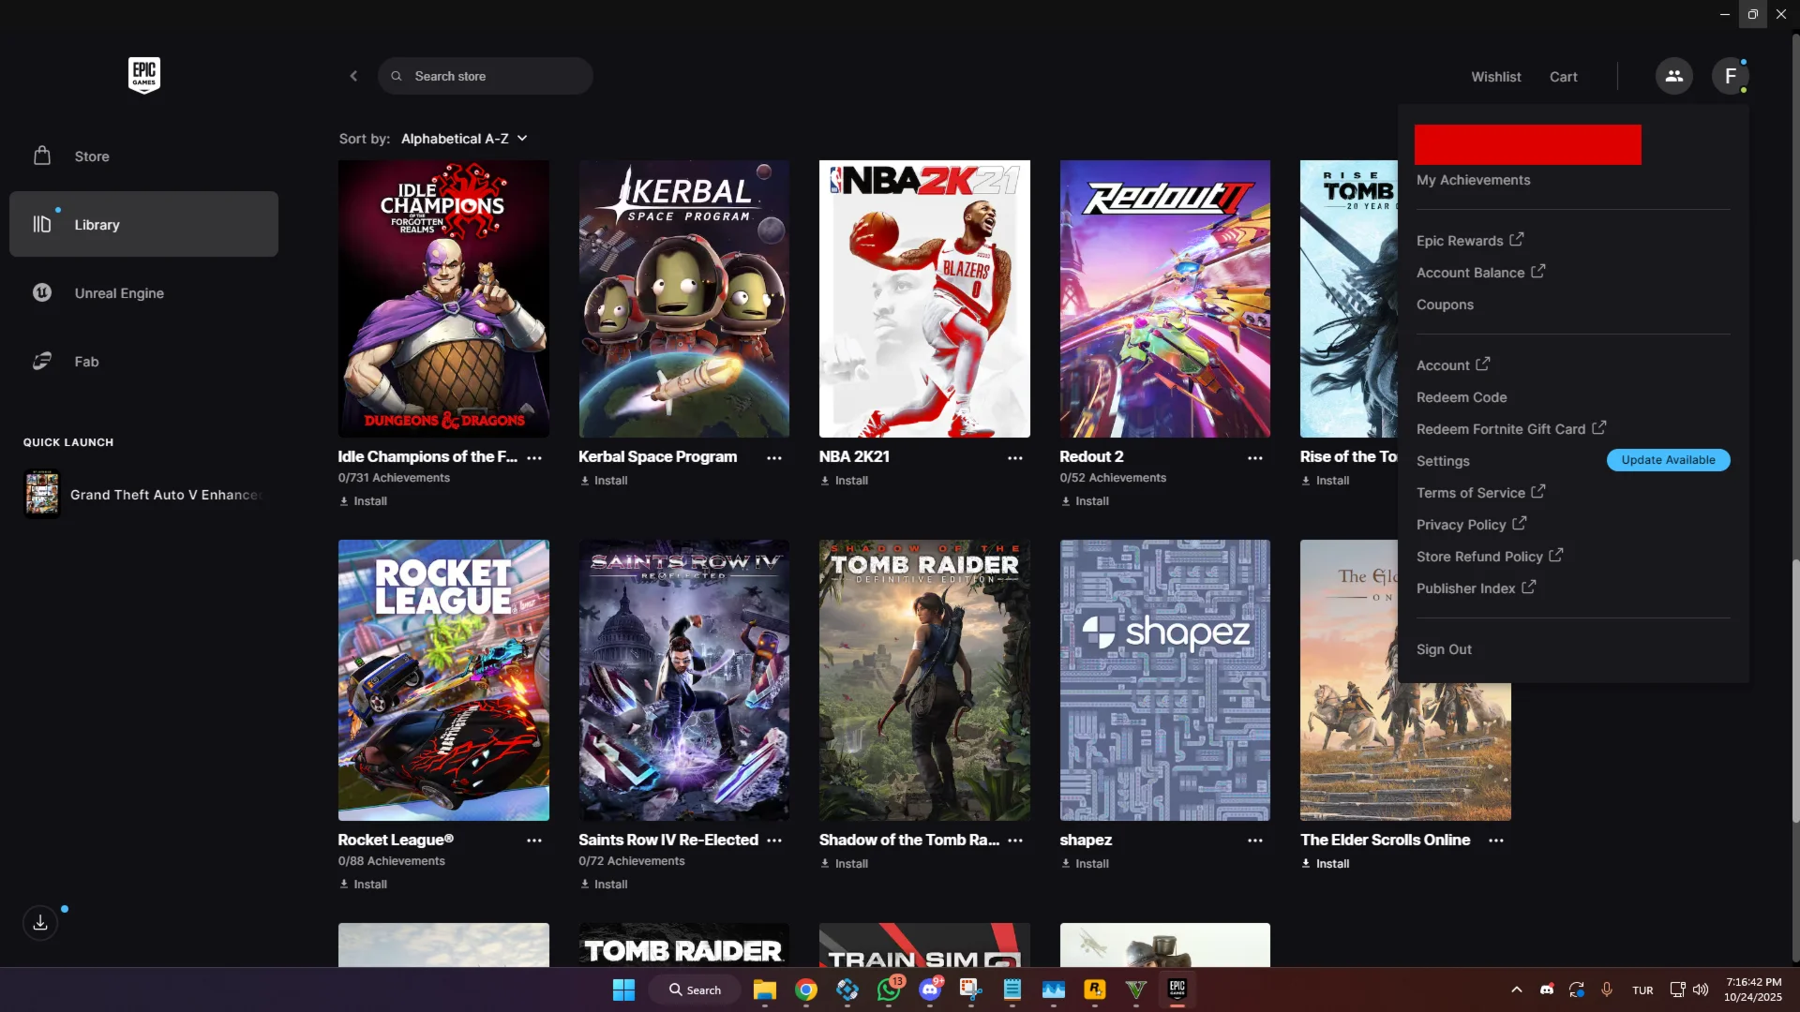Viewport: 1800px width, 1012px height.
Task: Click the F profile avatar
Action: tap(1730, 76)
